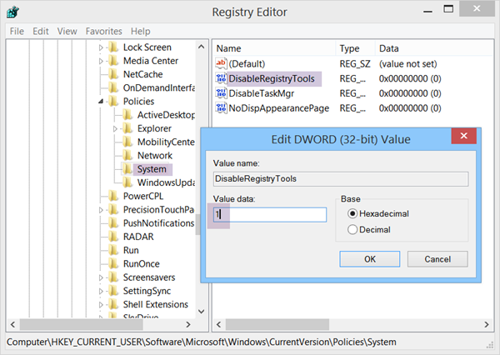Click the System folder icon
The height and width of the screenshot is (355, 500).
tap(127, 169)
